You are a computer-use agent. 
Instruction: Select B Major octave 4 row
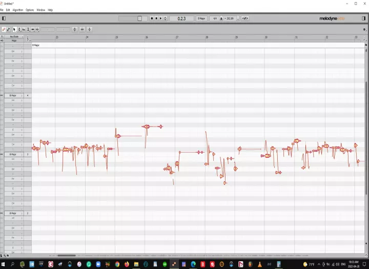[x=14, y=95]
